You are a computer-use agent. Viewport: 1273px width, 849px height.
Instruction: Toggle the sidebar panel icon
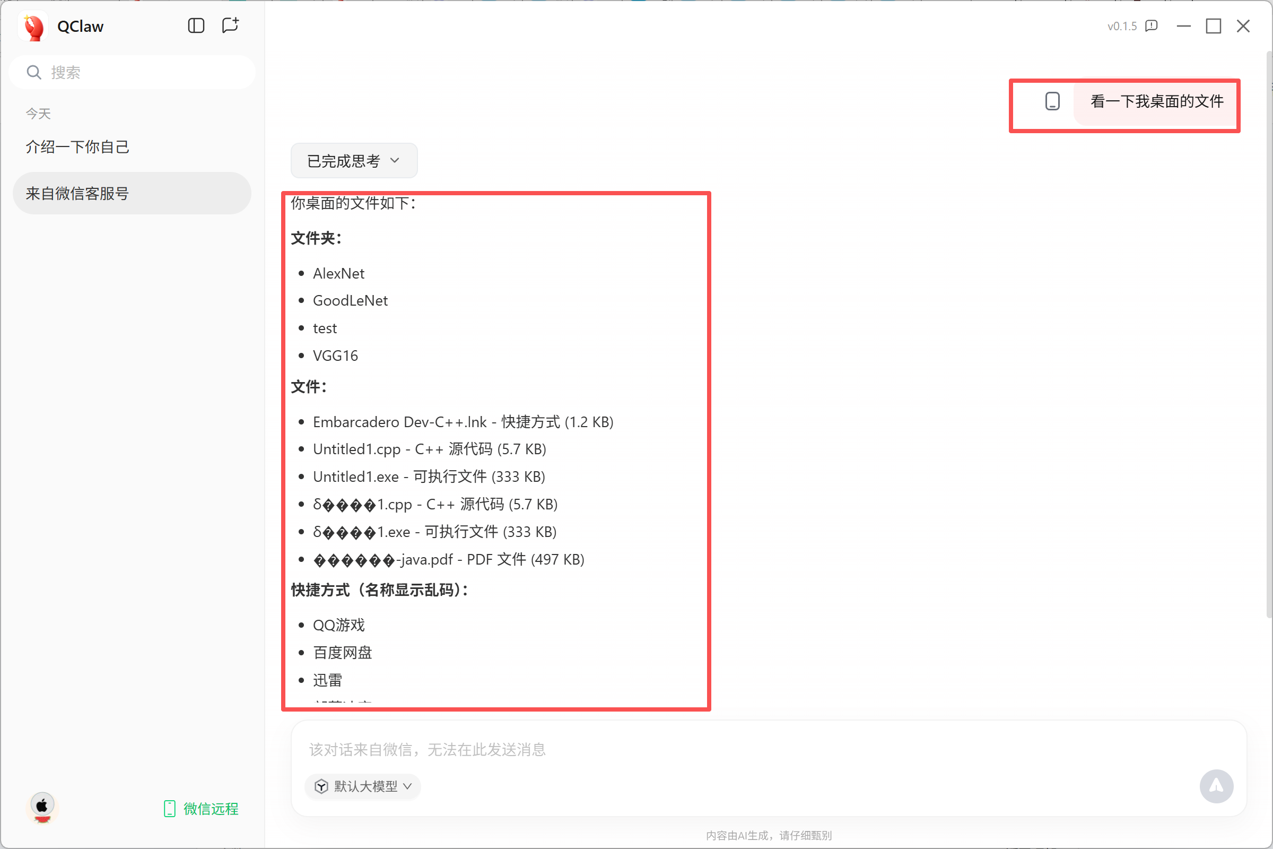[196, 25]
